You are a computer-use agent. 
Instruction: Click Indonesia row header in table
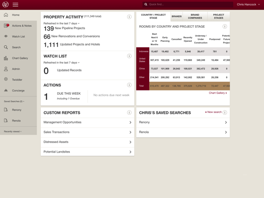(143, 52)
